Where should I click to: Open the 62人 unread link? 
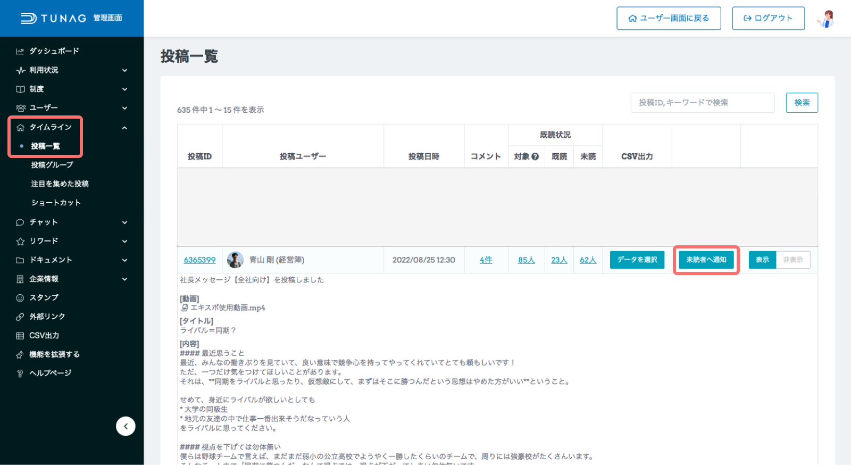click(588, 260)
